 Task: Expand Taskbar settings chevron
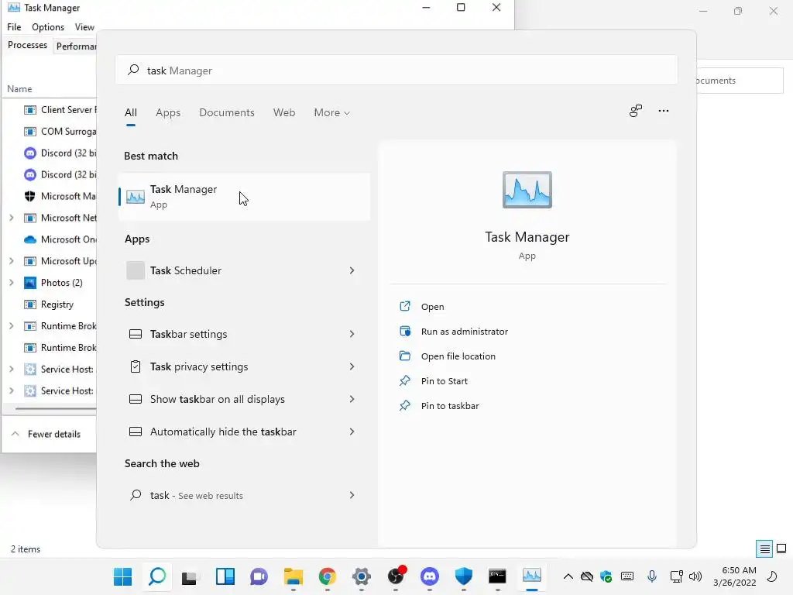pos(352,334)
